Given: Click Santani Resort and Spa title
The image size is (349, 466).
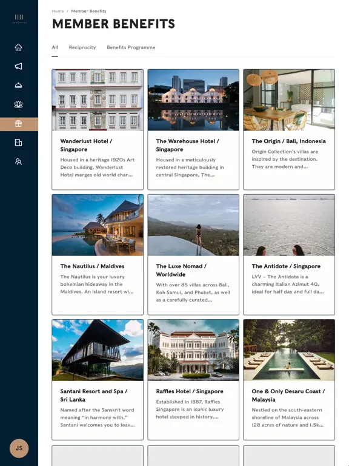Looking at the screenshot, I should [94, 396].
